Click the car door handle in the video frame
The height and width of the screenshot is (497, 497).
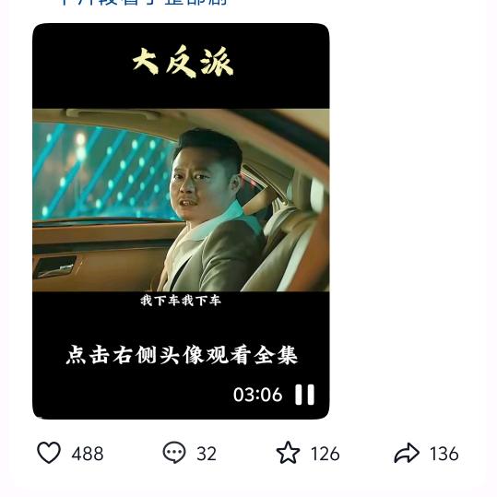(x=55, y=266)
